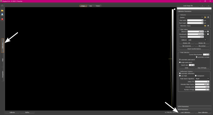Switch to the Cake tab

pos(90,6)
